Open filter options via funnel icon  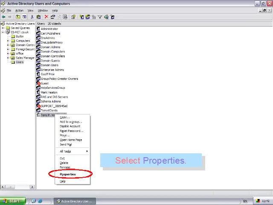[x=100, y=17]
